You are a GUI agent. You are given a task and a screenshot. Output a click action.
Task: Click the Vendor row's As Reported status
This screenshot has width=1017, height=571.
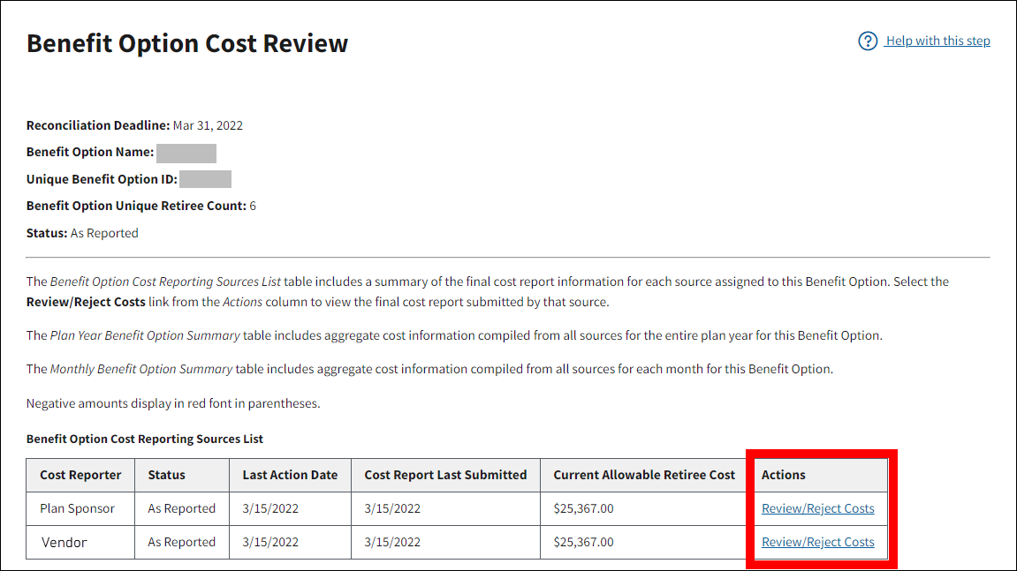click(x=181, y=542)
